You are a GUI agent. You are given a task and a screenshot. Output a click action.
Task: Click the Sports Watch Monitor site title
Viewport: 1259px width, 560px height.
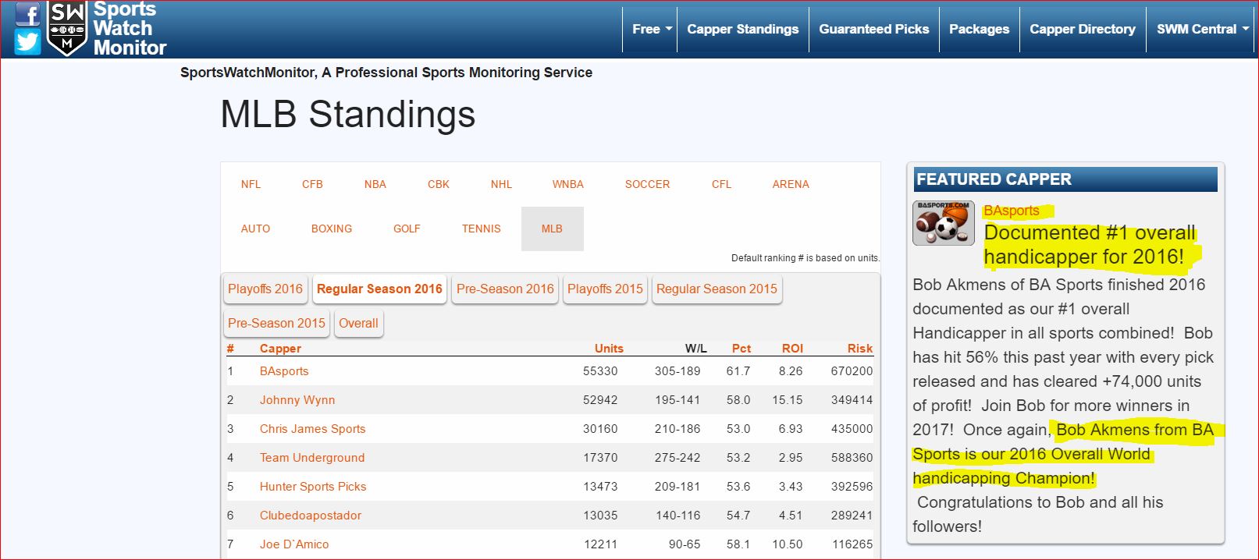pyautogui.click(x=130, y=28)
